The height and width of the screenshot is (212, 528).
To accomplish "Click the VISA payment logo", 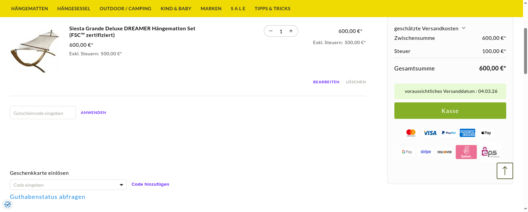I will tap(430, 133).
